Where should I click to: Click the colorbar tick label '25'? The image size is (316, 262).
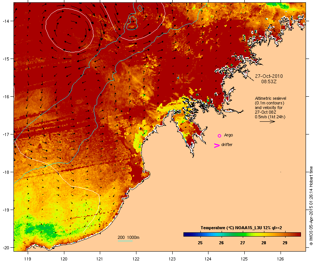(200, 243)
